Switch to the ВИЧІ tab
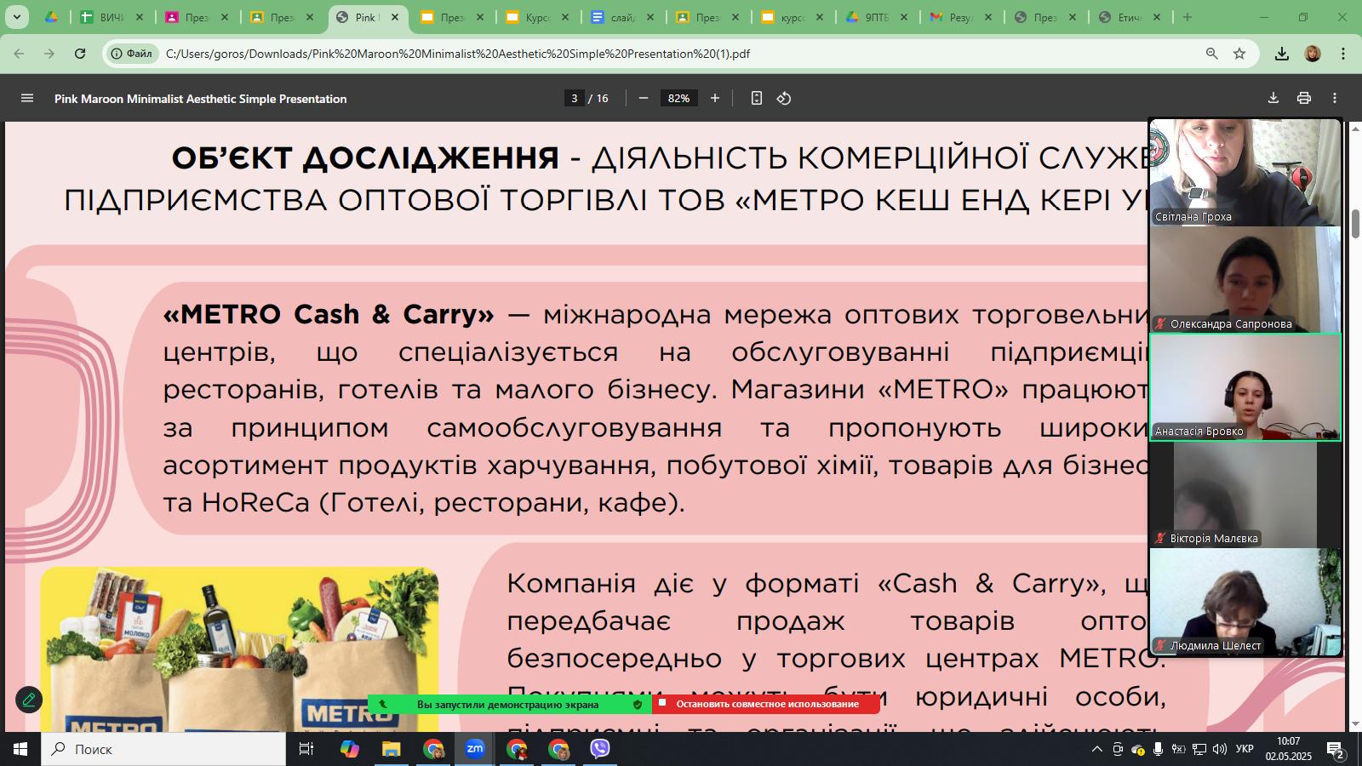Screen dimensions: 1362x766 pos(112,17)
